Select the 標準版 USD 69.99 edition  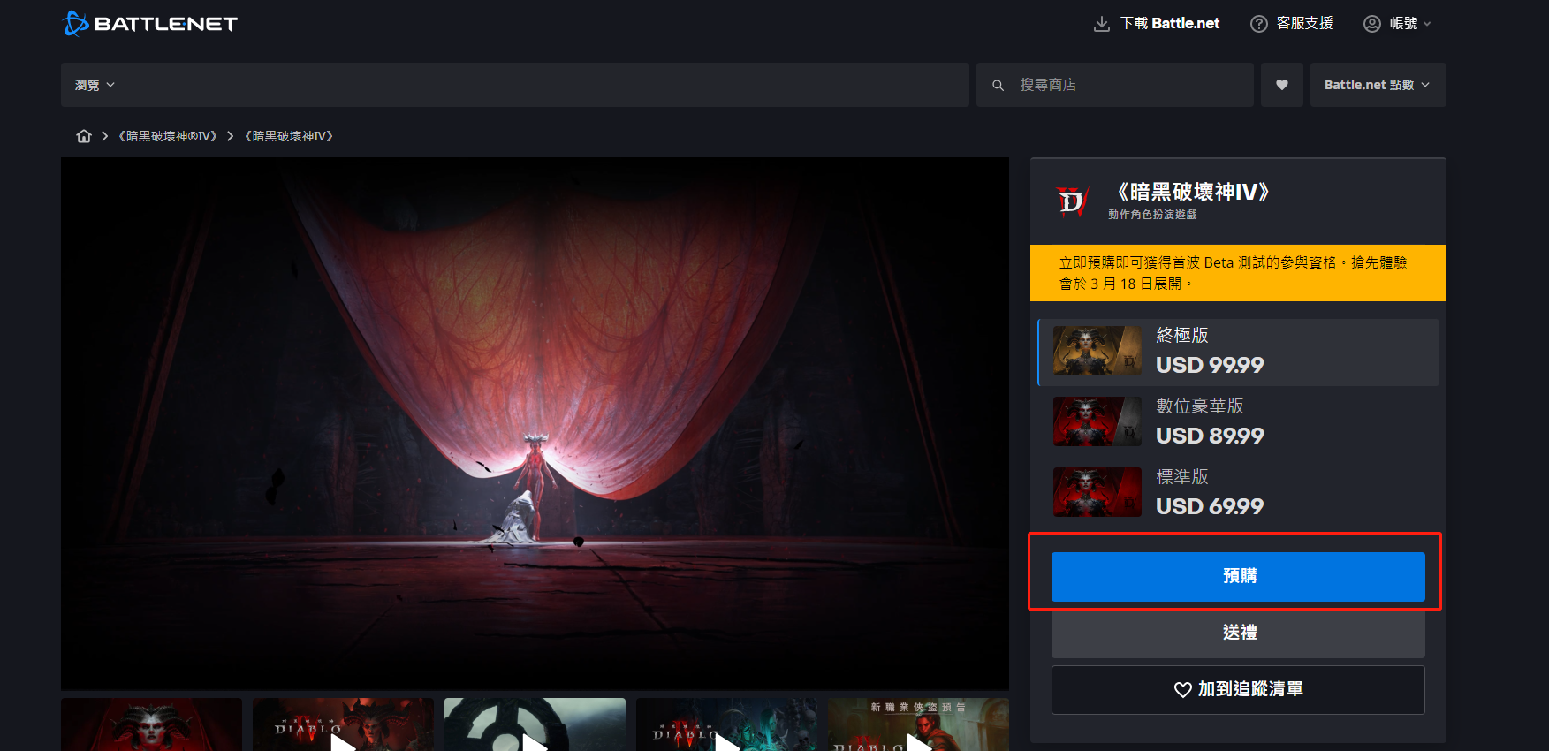coord(1238,492)
